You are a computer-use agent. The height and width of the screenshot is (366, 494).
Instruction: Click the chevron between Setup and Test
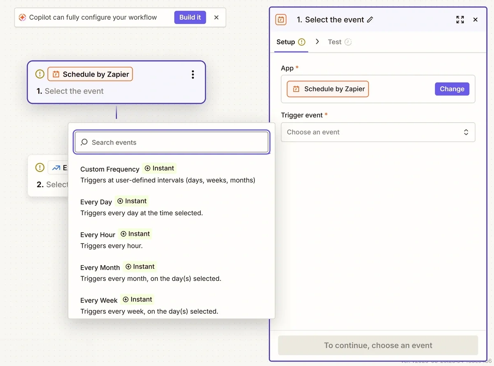click(317, 42)
